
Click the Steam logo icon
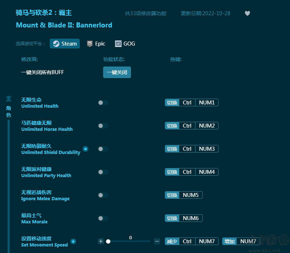56,44
